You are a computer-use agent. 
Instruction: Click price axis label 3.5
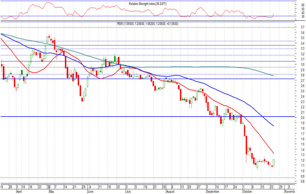pyautogui.click(x=303, y=38)
